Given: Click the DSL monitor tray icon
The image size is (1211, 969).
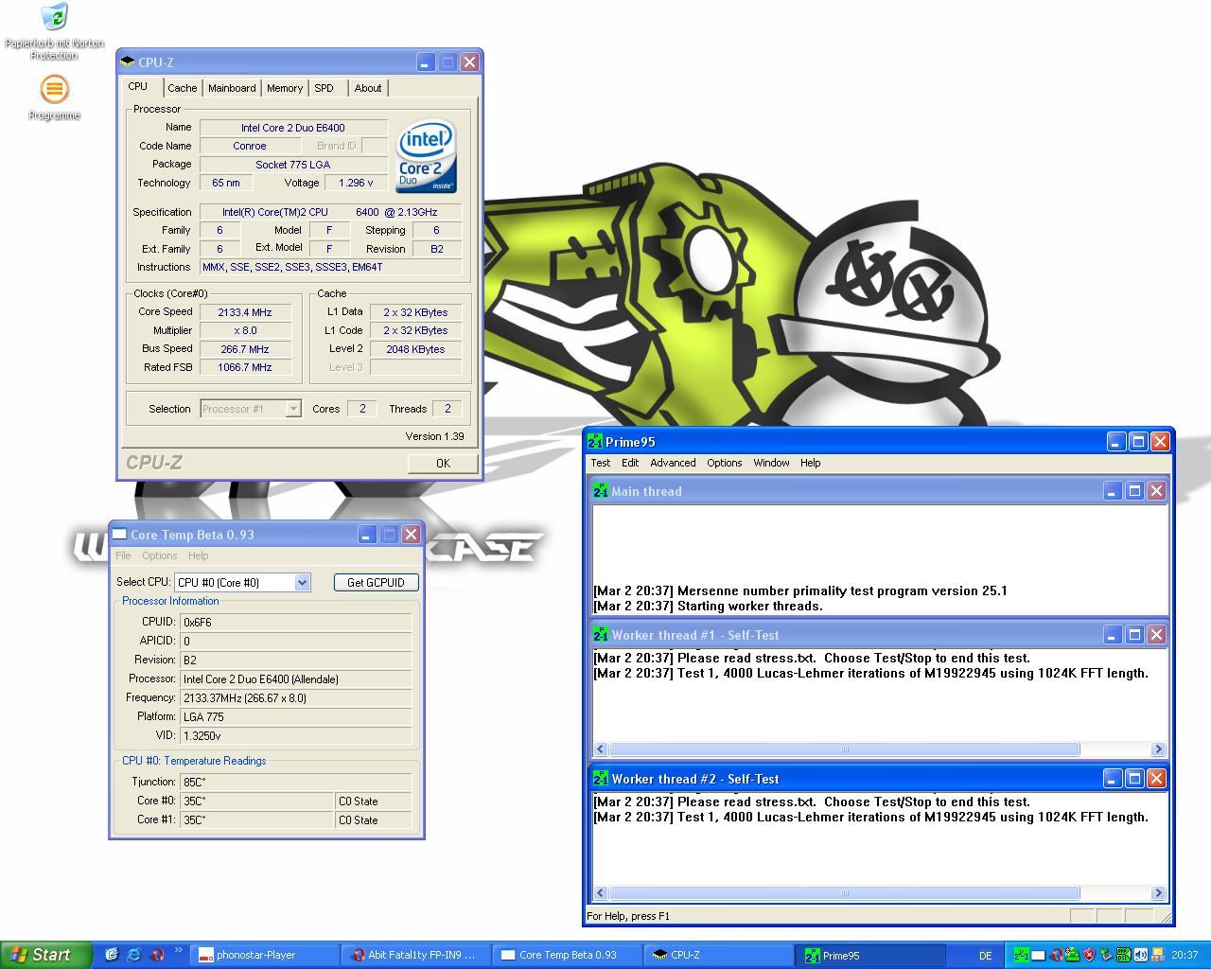Looking at the screenshot, I should click(1123, 955).
